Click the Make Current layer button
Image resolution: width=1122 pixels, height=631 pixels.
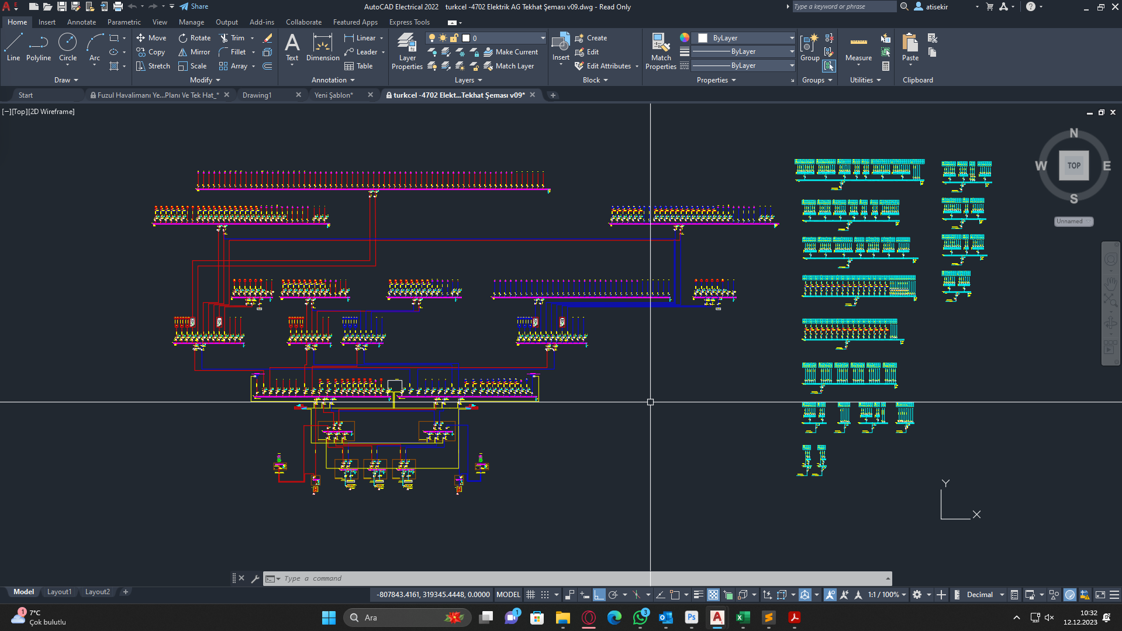(x=510, y=52)
